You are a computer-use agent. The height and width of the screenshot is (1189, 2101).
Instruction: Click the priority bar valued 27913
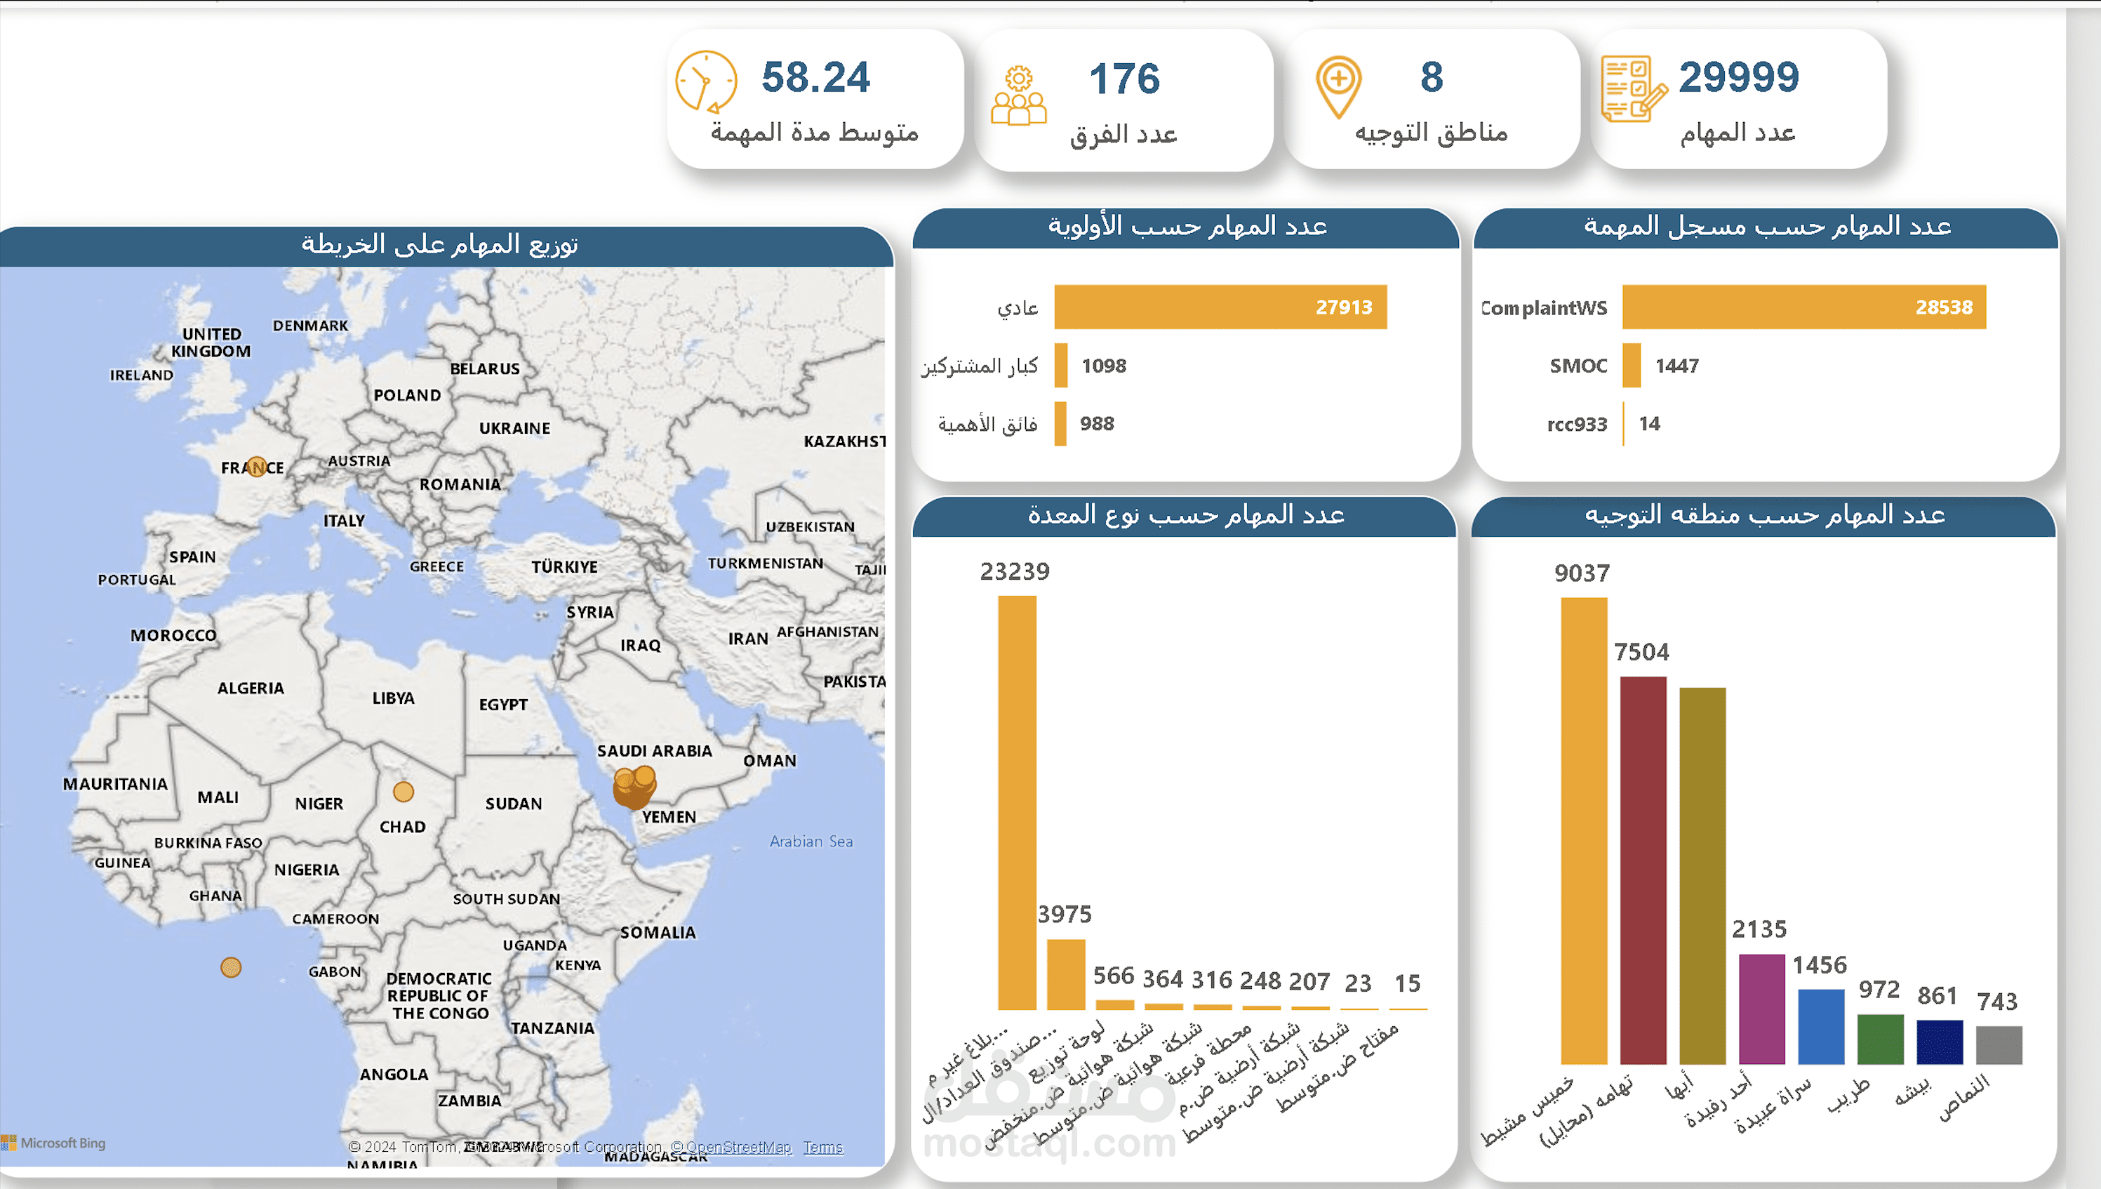point(1220,307)
